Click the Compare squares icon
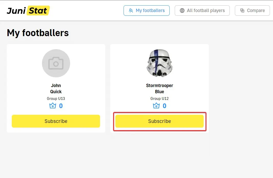Viewport: 273px width, 178px height. [x=242, y=11]
